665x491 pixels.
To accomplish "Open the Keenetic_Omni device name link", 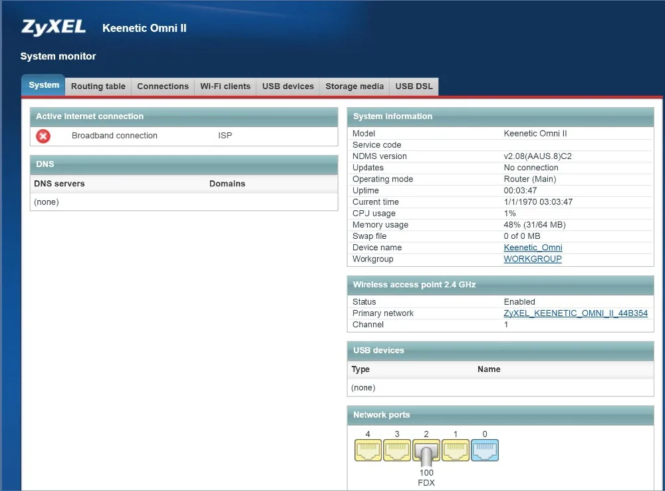I will pyautogui.click(x=533, y=247).
